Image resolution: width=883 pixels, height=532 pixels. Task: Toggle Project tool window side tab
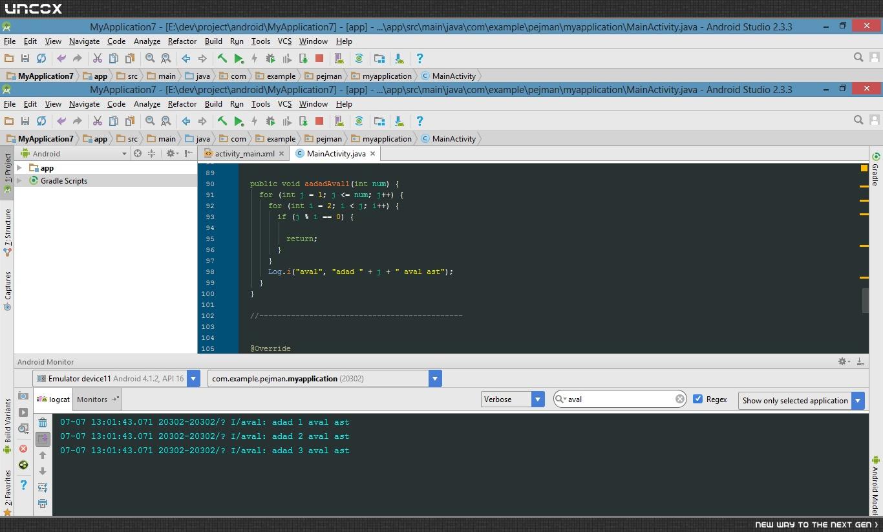(x=7, y=173)
